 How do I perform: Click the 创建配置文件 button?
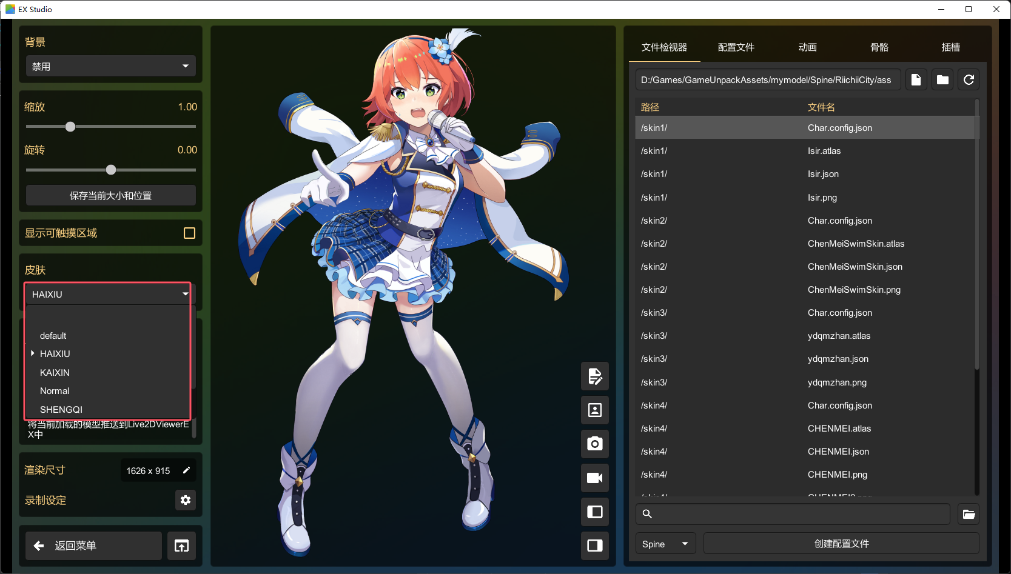click(x=841, y=544)
